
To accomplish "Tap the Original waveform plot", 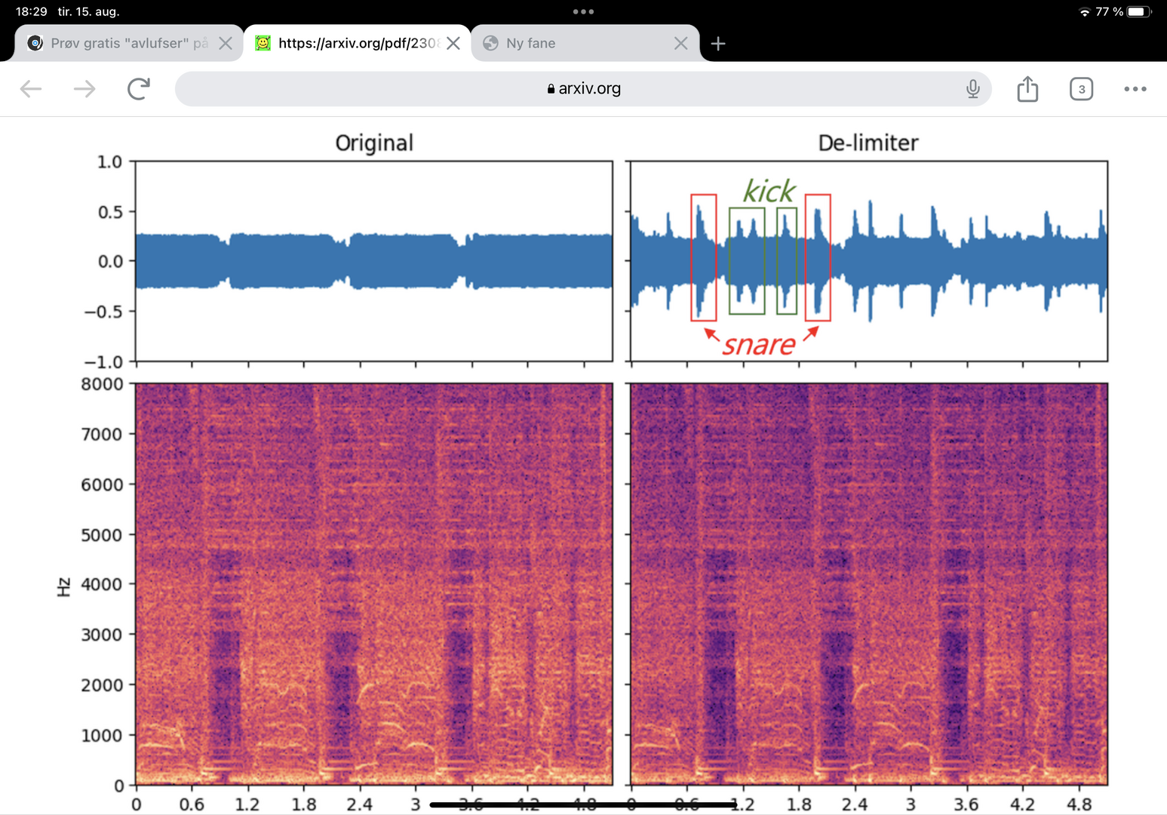I will pos(373,261).
